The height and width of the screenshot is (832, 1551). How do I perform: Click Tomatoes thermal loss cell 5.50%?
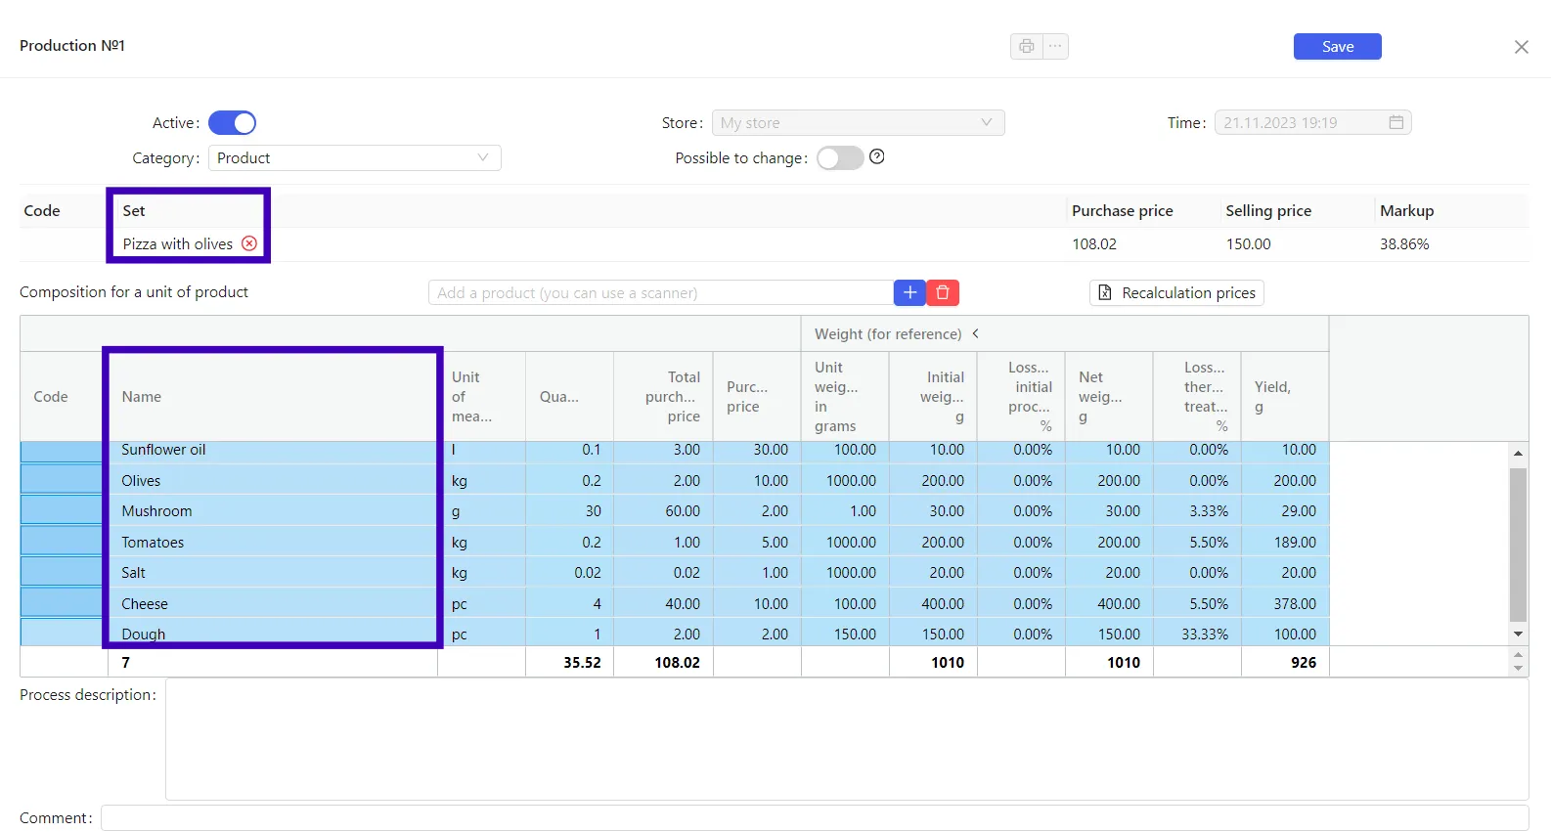pos(1197,543)
